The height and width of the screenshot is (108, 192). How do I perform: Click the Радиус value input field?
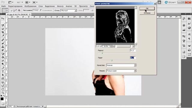click(x=133, y=50)
